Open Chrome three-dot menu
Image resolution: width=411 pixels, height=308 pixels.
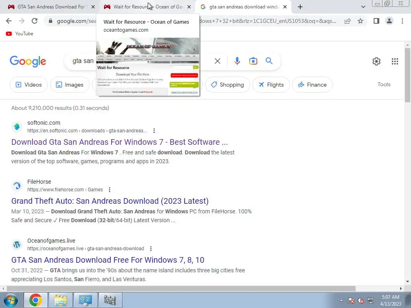[x=402, y=21]
